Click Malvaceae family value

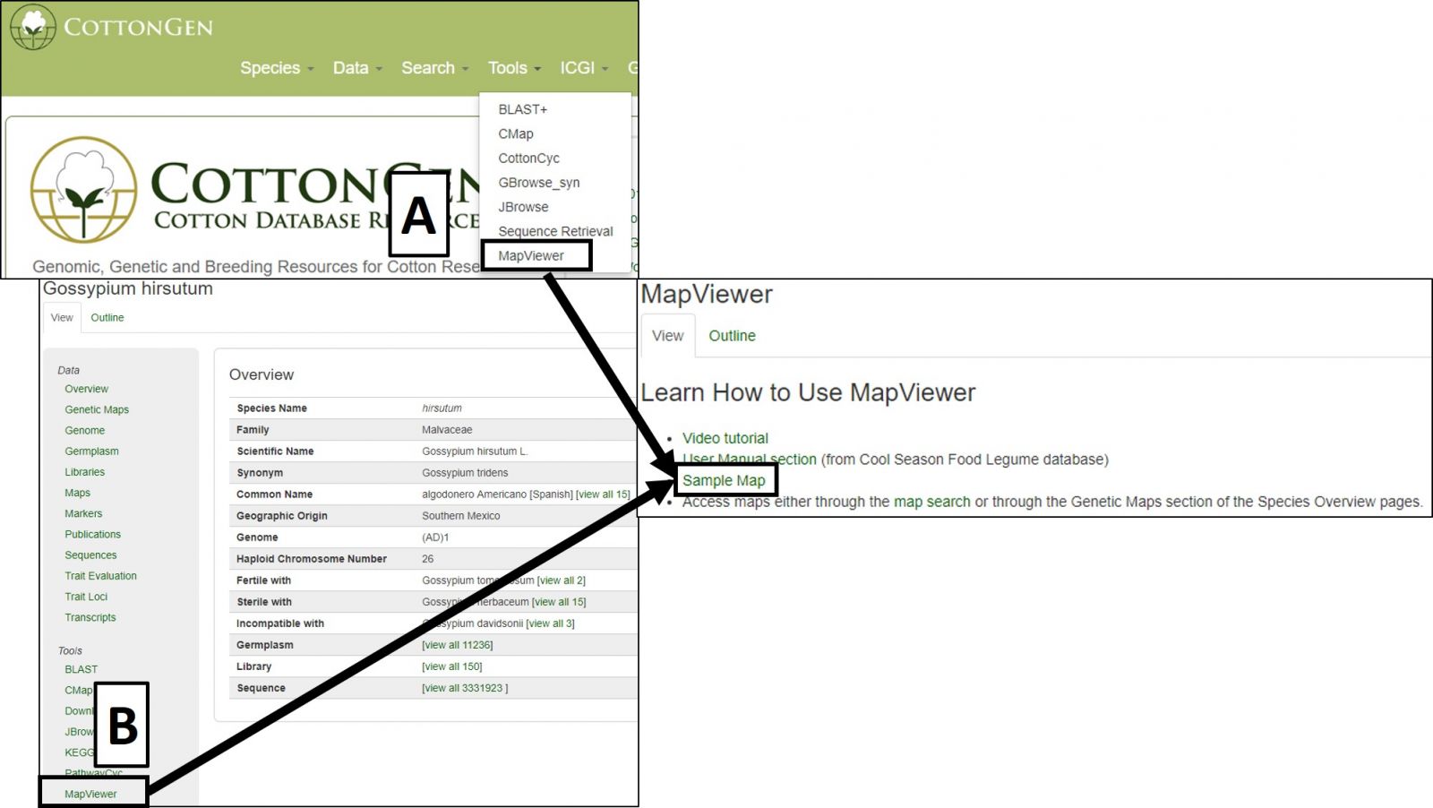(x=447, y=430)
